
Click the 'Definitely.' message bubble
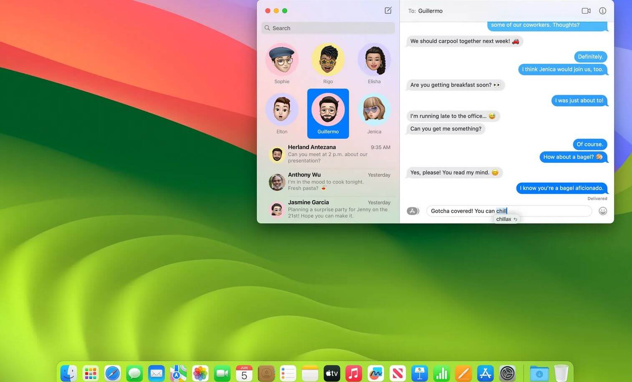pos(590,57)
